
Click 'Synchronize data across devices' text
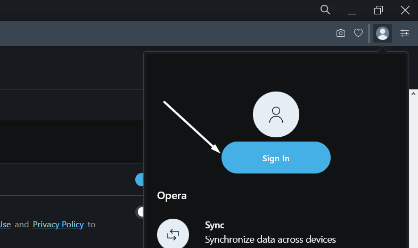point(271,239)
